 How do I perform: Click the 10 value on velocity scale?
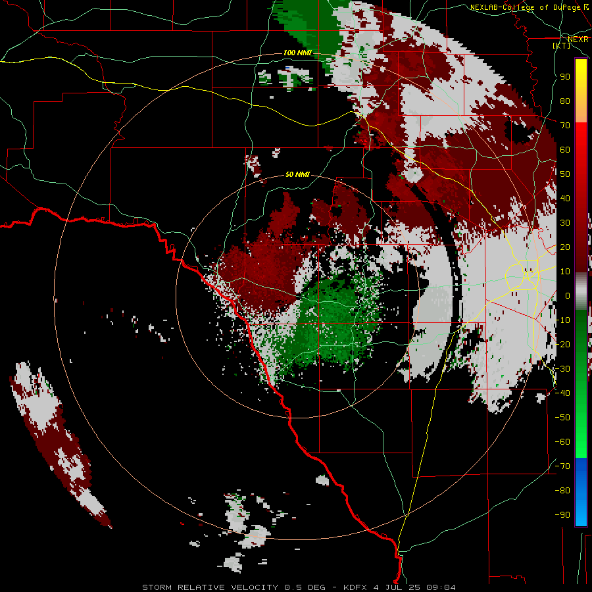pyautogui.click(x=565, y=272)
